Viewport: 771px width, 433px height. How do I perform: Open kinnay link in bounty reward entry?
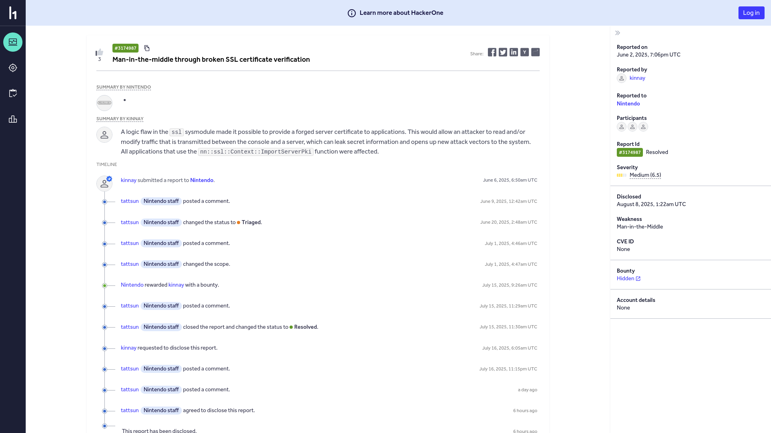pyautogui.click(x=176, y=285)
